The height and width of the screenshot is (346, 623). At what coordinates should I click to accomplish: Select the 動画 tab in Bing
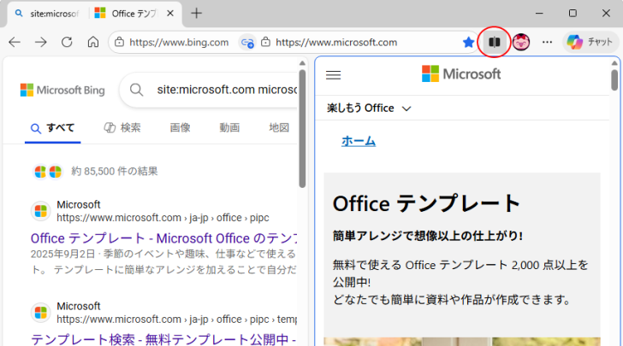(229, 128)
